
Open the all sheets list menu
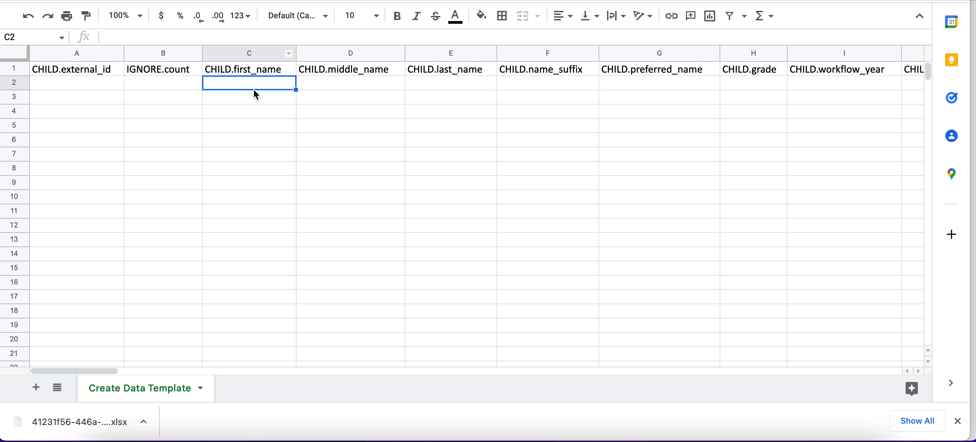57,388
